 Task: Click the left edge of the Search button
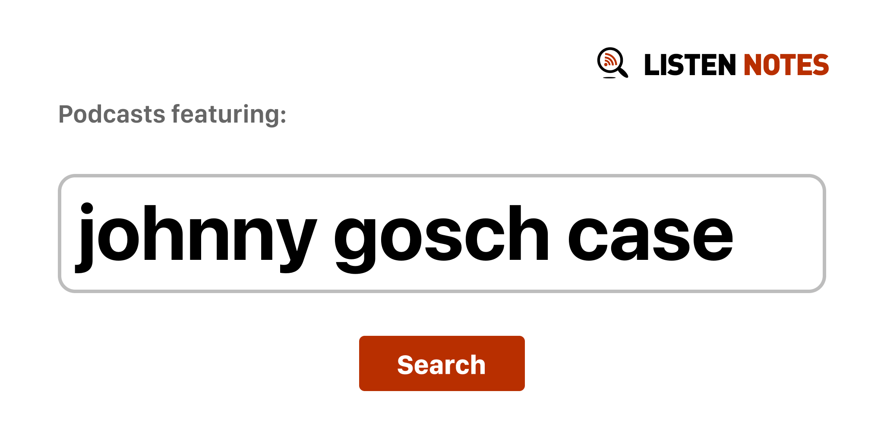pyautogui.click(x=362, y=363)
